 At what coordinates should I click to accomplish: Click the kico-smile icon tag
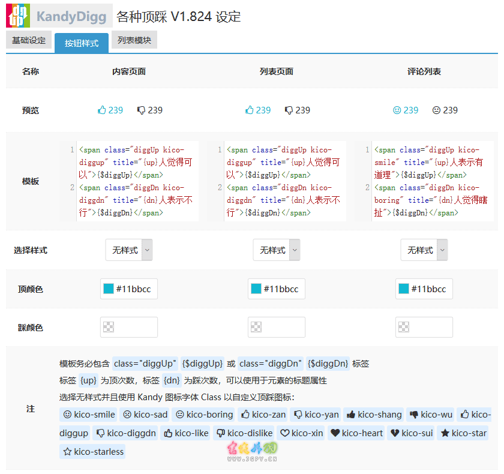coord(89,415)
